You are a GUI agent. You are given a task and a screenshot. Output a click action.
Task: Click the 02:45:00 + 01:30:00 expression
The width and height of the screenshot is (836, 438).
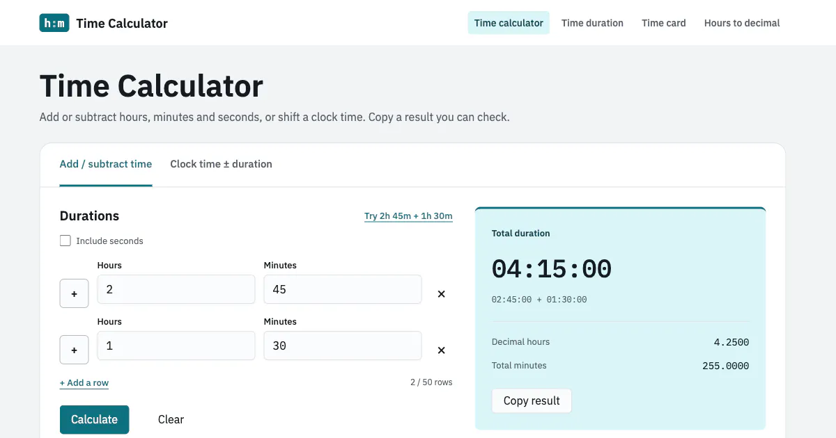coord(539,300)
